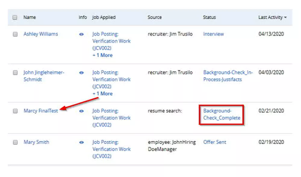Toggle the select-all checkbox in header
This screenshot has height=177, width=301.
[x=15, y=17]
